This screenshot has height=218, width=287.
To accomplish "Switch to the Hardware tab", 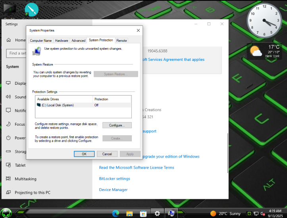I will pos(62,41).
